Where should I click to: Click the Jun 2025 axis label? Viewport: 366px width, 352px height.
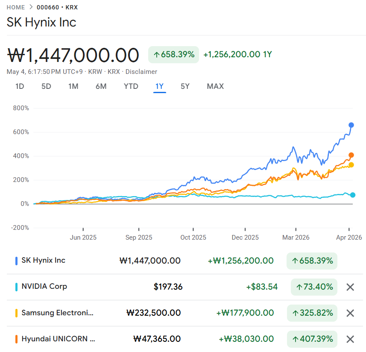coord(83,238)
